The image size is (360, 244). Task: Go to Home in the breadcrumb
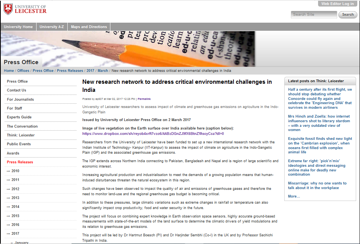9,71
